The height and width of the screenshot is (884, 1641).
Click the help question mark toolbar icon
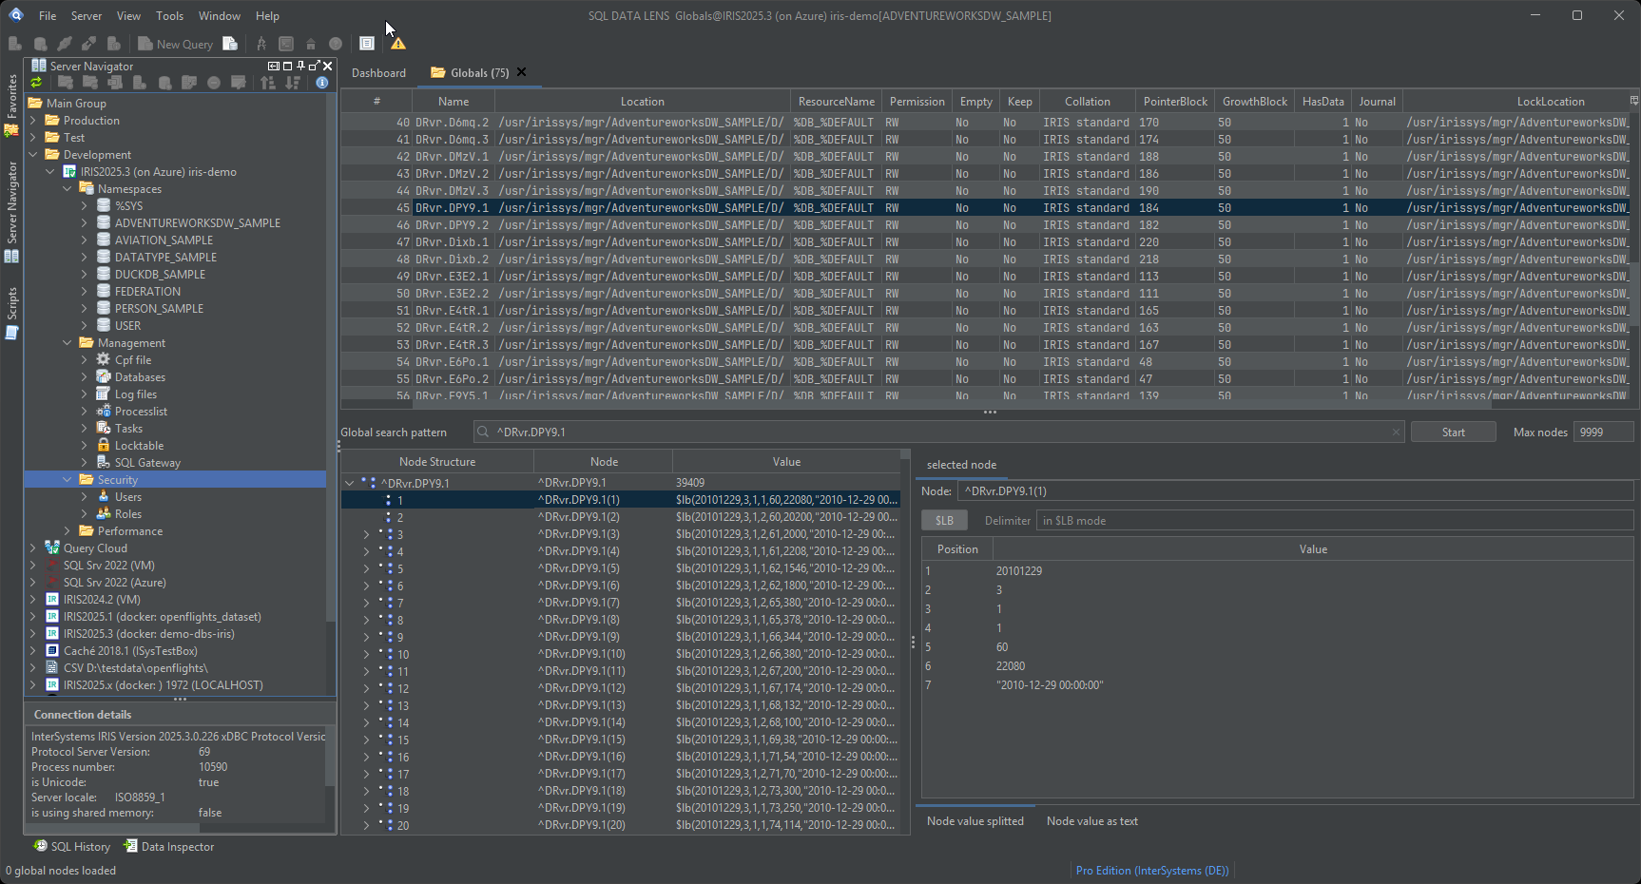pyautogui.click(x=336, y=44)
